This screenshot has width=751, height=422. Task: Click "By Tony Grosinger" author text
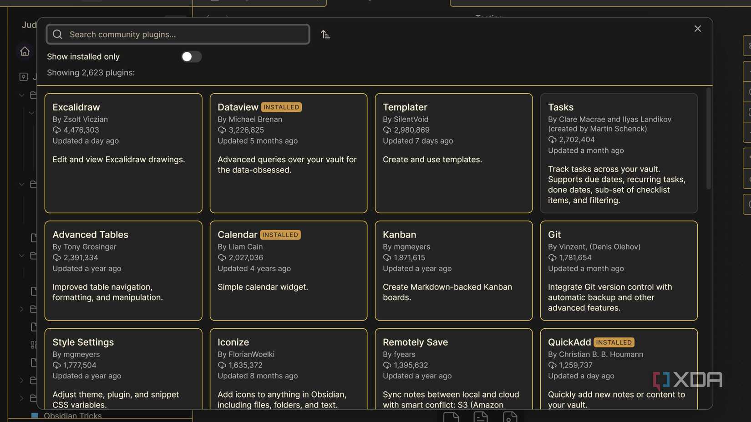pyautogui.click(x=84, y=246)
